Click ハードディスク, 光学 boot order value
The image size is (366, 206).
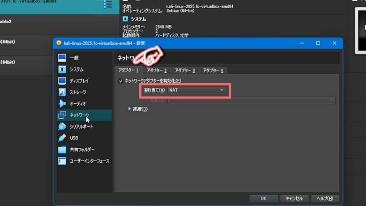(x=172, y=35)
